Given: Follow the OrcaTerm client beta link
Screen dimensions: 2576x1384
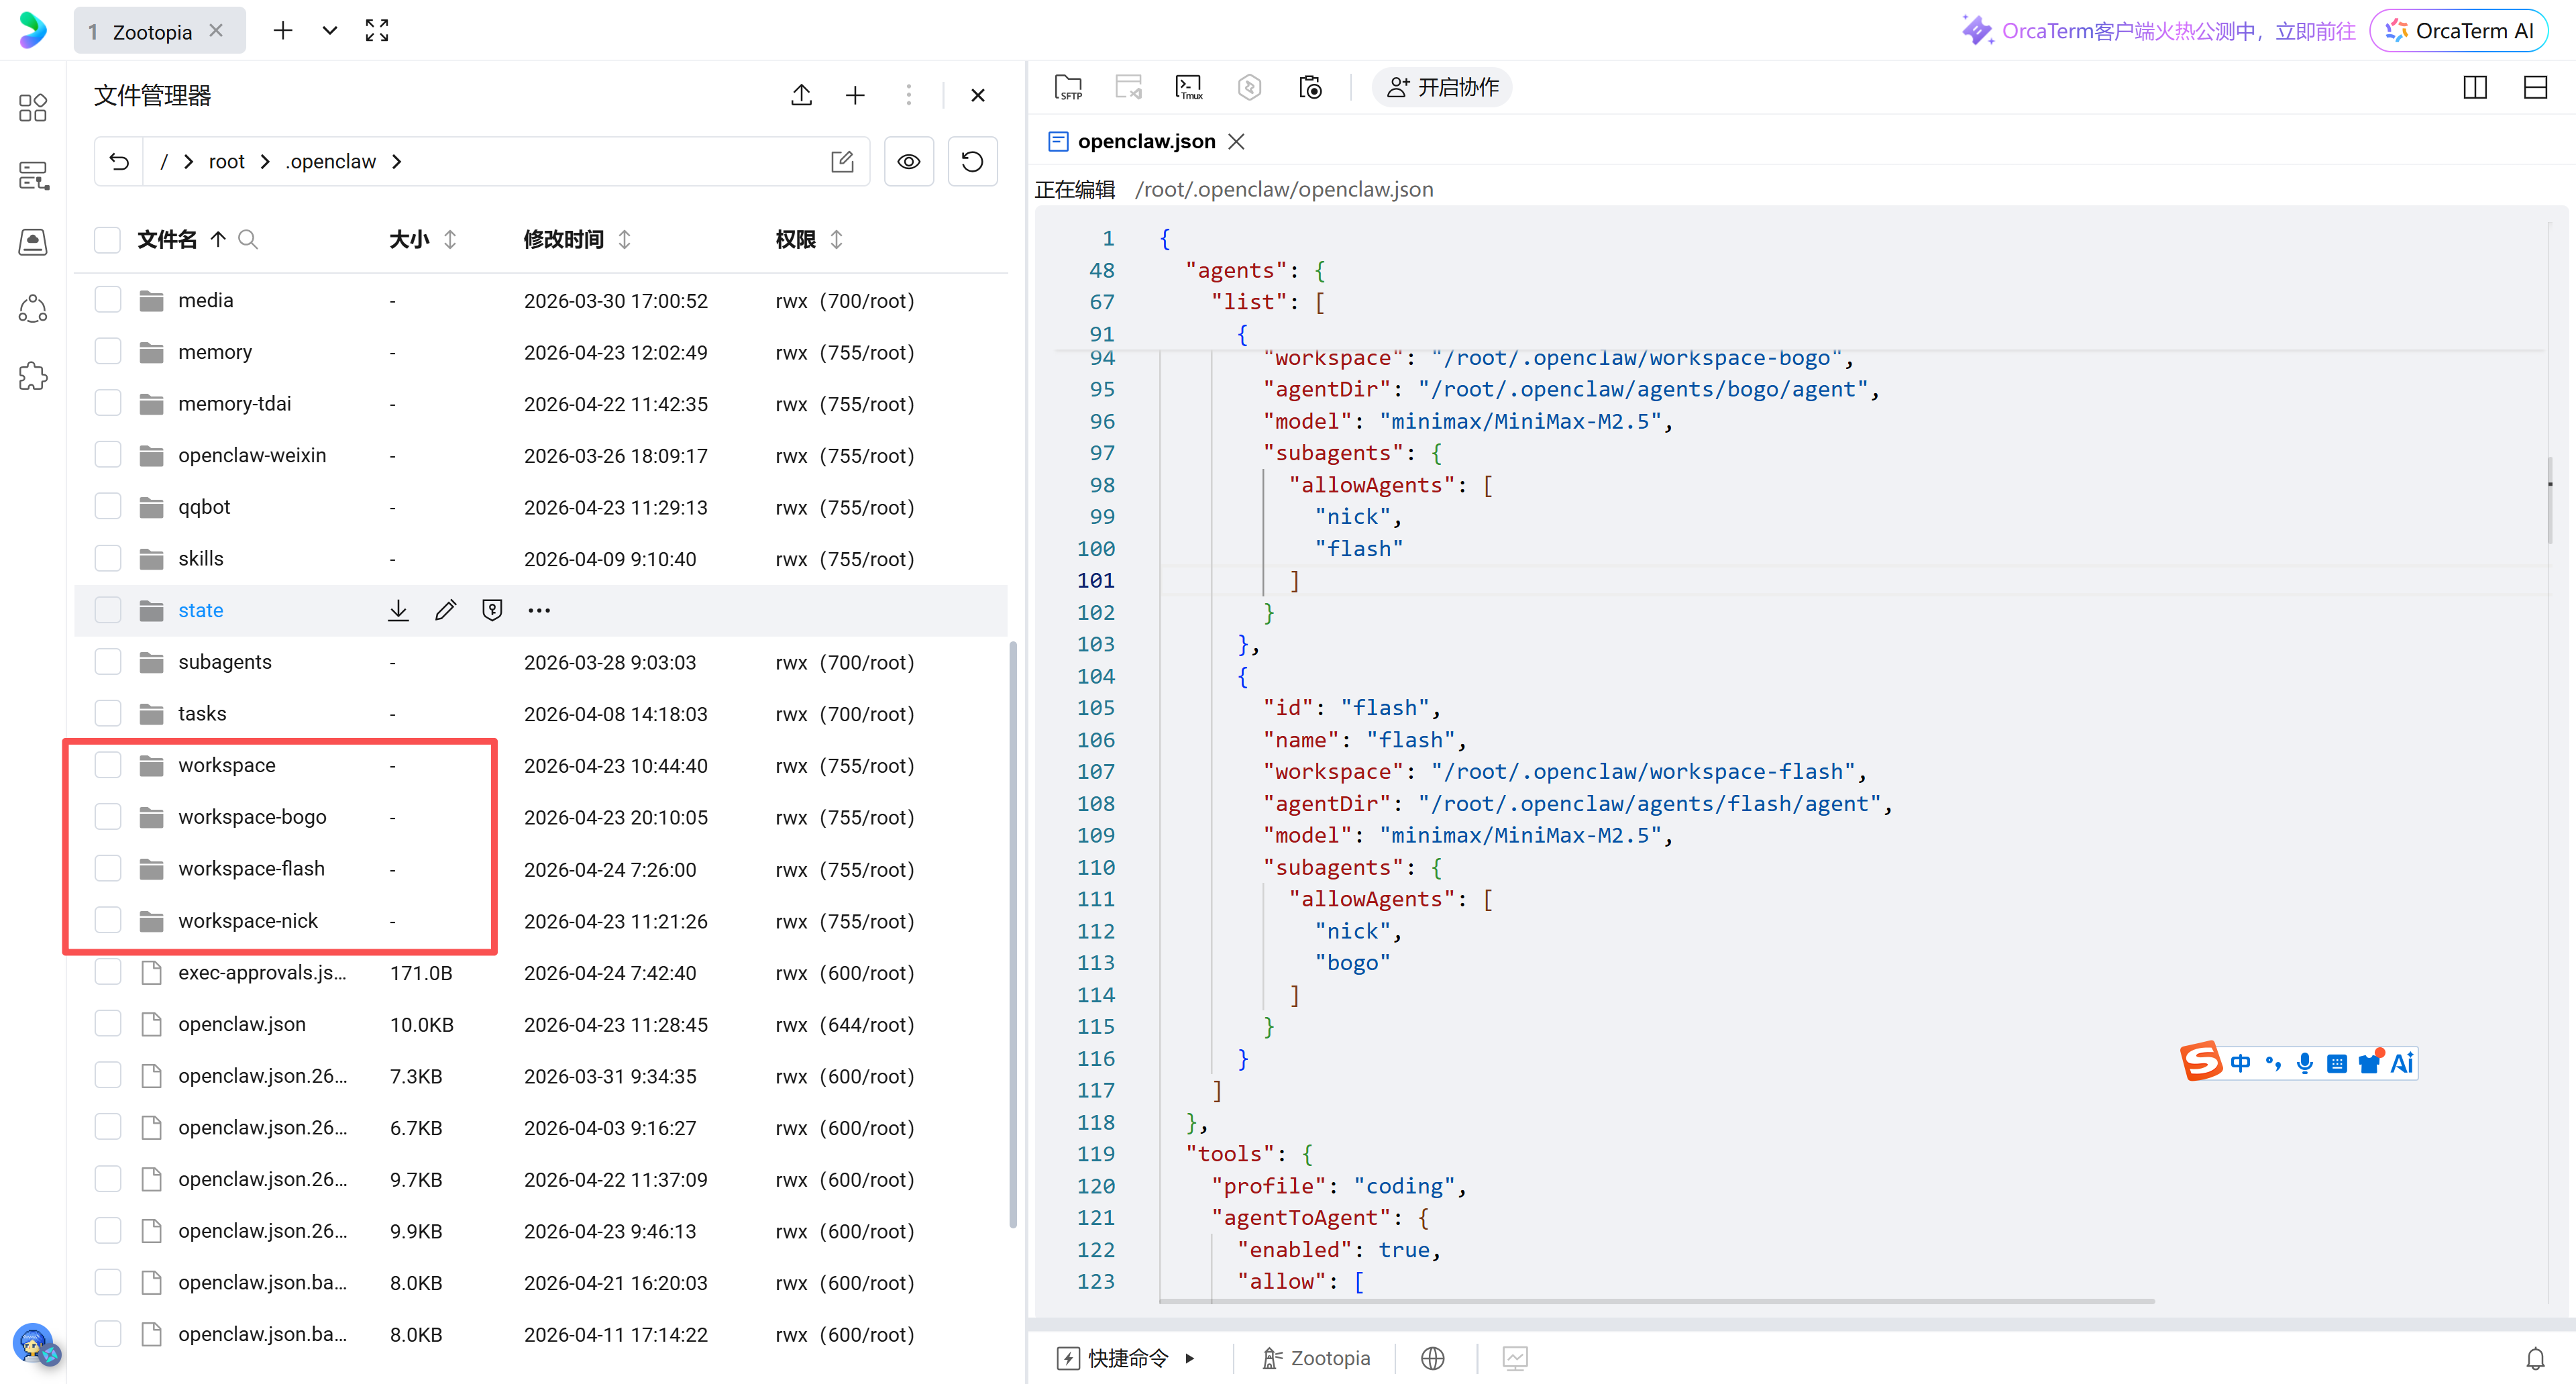Looking at the screenshot, I should [x=2160, y=31].
